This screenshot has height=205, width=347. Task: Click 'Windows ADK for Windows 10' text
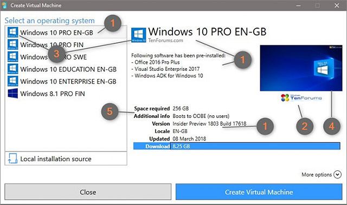click(167, 76)
